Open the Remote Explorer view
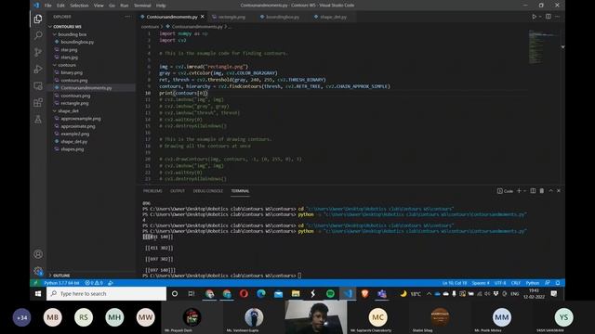The height and width of the screenshot is (334, 595). [38, 86]
